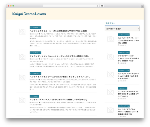Open the Kaigai Drama Lovers site logo

(29, 14)
